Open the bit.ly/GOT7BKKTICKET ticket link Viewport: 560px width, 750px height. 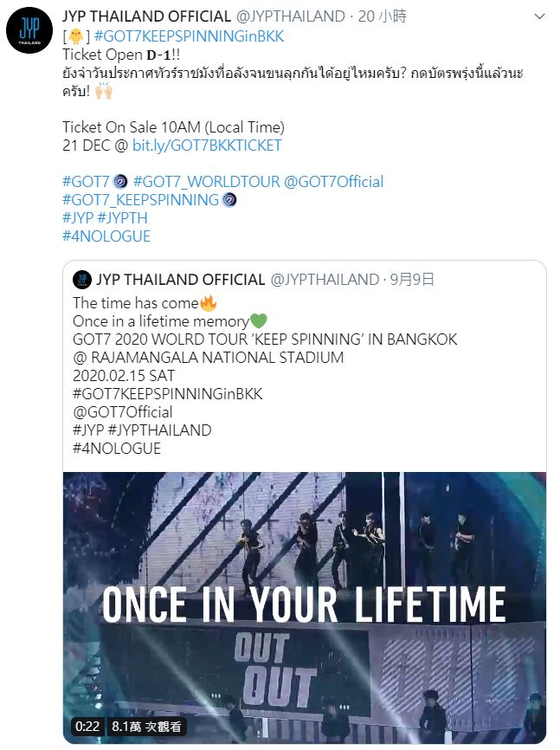207,145
